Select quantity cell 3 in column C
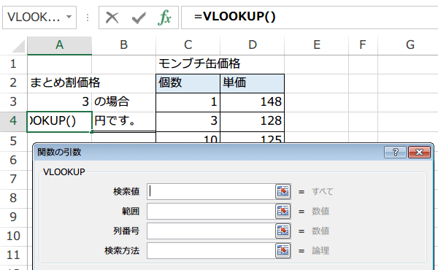438x270 pixels. (x=188, y=121)
